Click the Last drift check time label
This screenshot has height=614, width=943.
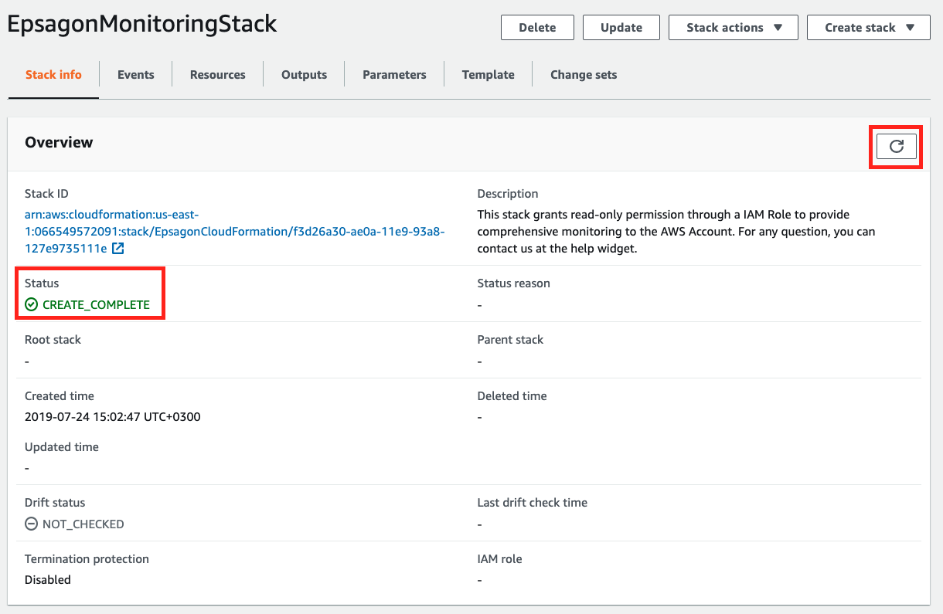click(533, 503)
